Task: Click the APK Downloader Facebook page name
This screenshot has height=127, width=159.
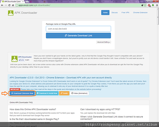Action: [x=25, y=57]
